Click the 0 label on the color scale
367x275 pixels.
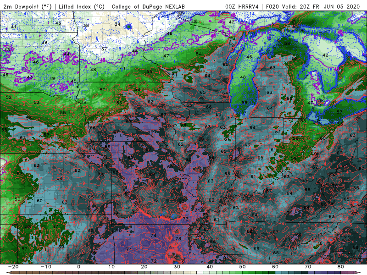[x=78, y=267]
